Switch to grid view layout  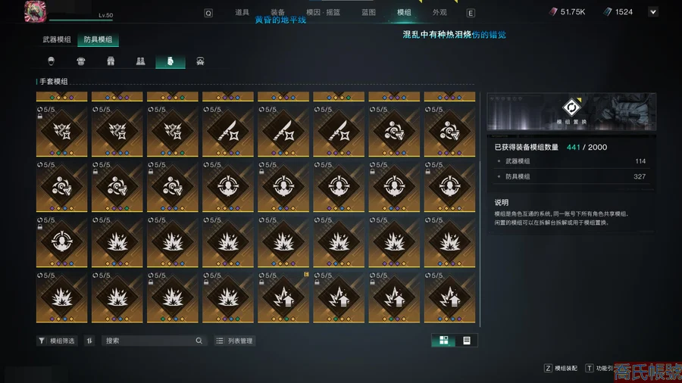[x=443, y=341]
